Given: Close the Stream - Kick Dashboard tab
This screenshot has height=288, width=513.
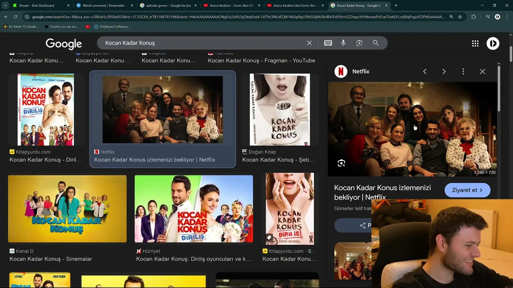Looking at the screenshot, I should click(x=68, y=6).
